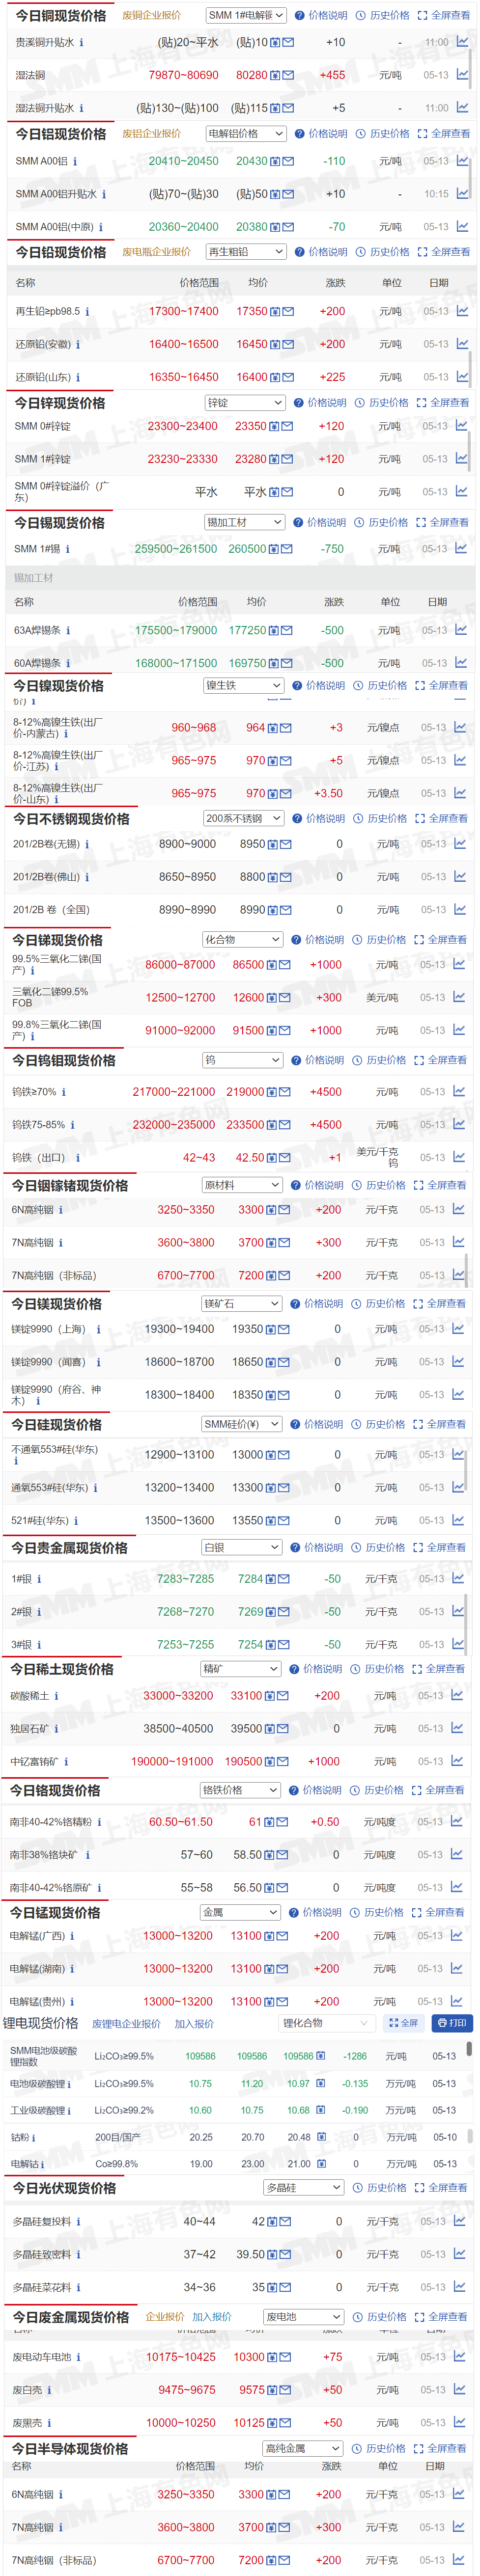480x2576 pixels.
Task: Click info icon next to 再生铅≥pb98.5
Action: 87,312
